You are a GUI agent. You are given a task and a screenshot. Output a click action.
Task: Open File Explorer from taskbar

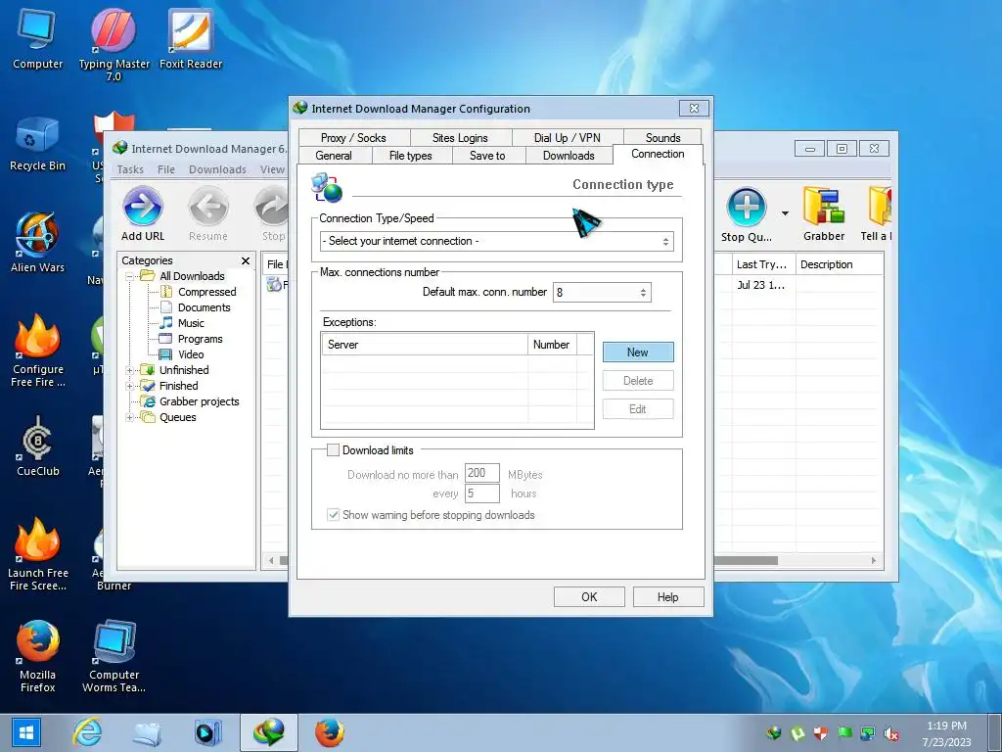(147, 733)
